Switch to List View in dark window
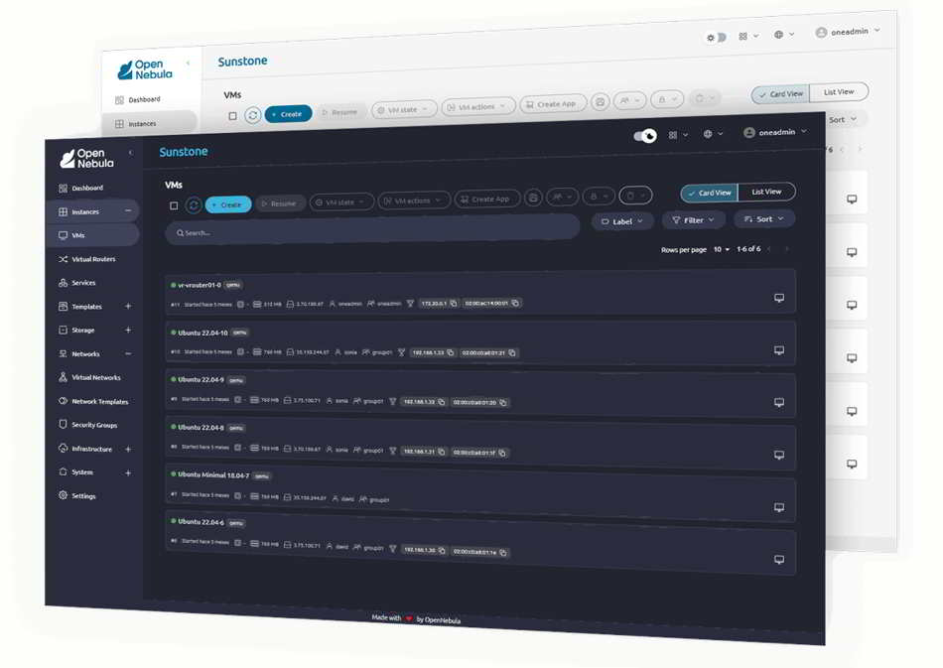 coord(766,192)
